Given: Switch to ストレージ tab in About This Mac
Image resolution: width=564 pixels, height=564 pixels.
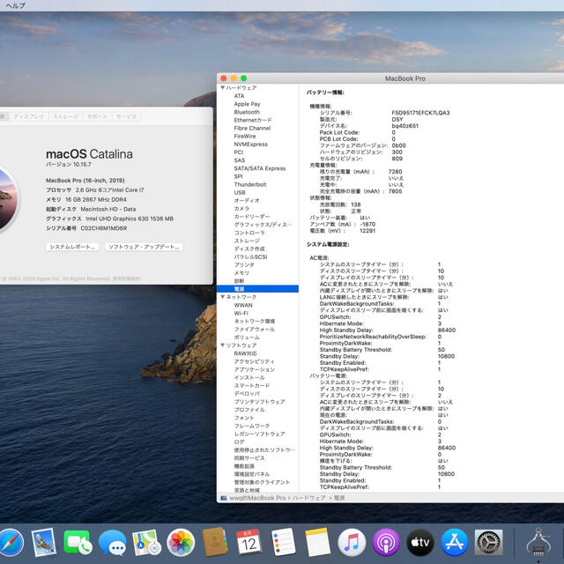Looking at the screenshot, I should pyautogui.click(x=65, y=116).
